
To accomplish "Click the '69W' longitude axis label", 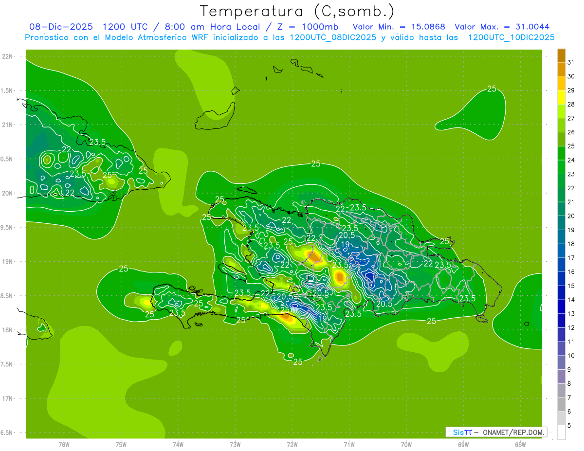I will [x=463, y=444].
